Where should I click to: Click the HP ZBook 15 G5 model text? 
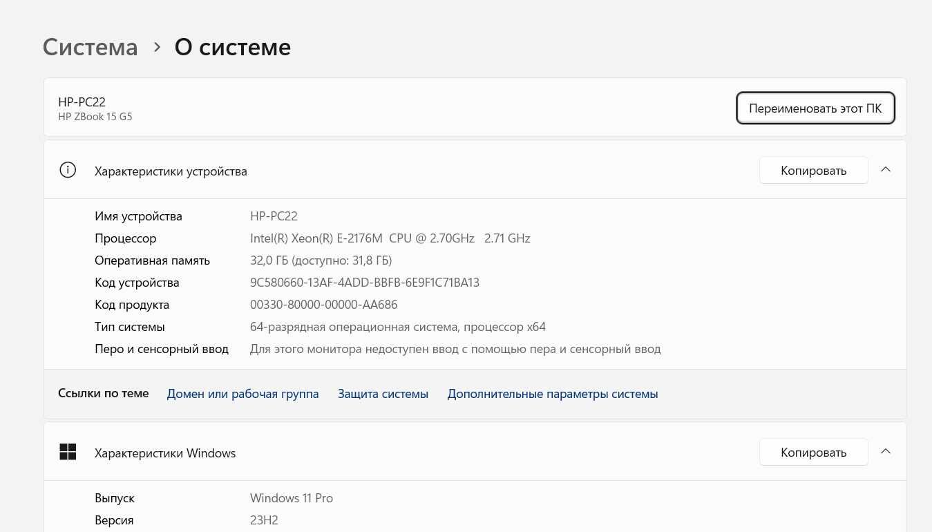[95, 117]
